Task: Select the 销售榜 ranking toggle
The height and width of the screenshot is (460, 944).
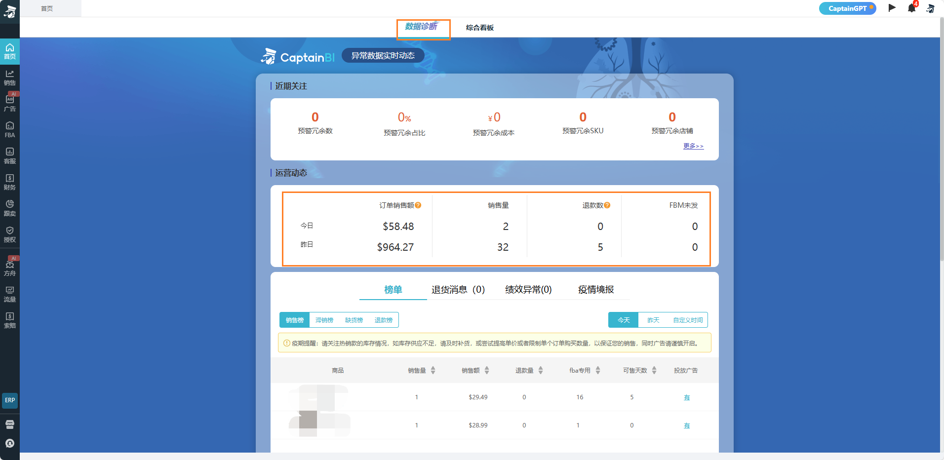Action: click(295, 320)
